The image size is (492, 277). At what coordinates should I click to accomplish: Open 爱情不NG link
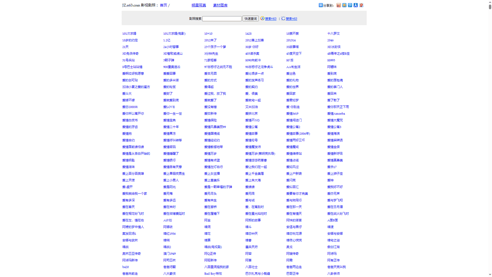tap(252, 120)
